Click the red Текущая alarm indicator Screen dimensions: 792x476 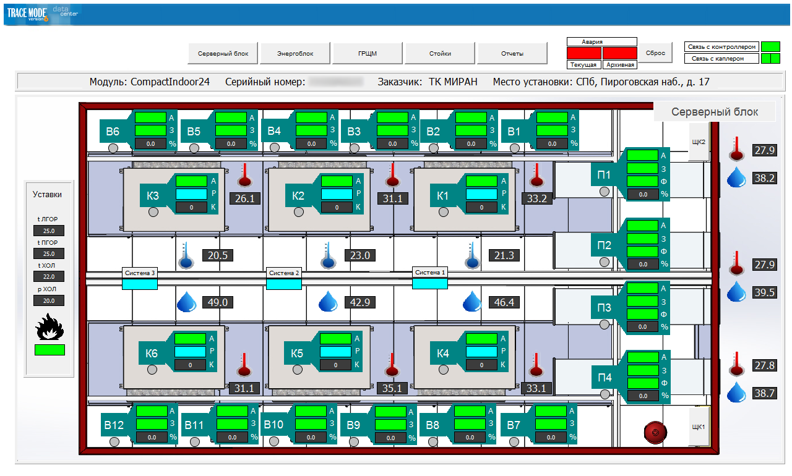(x=583, y=54)
